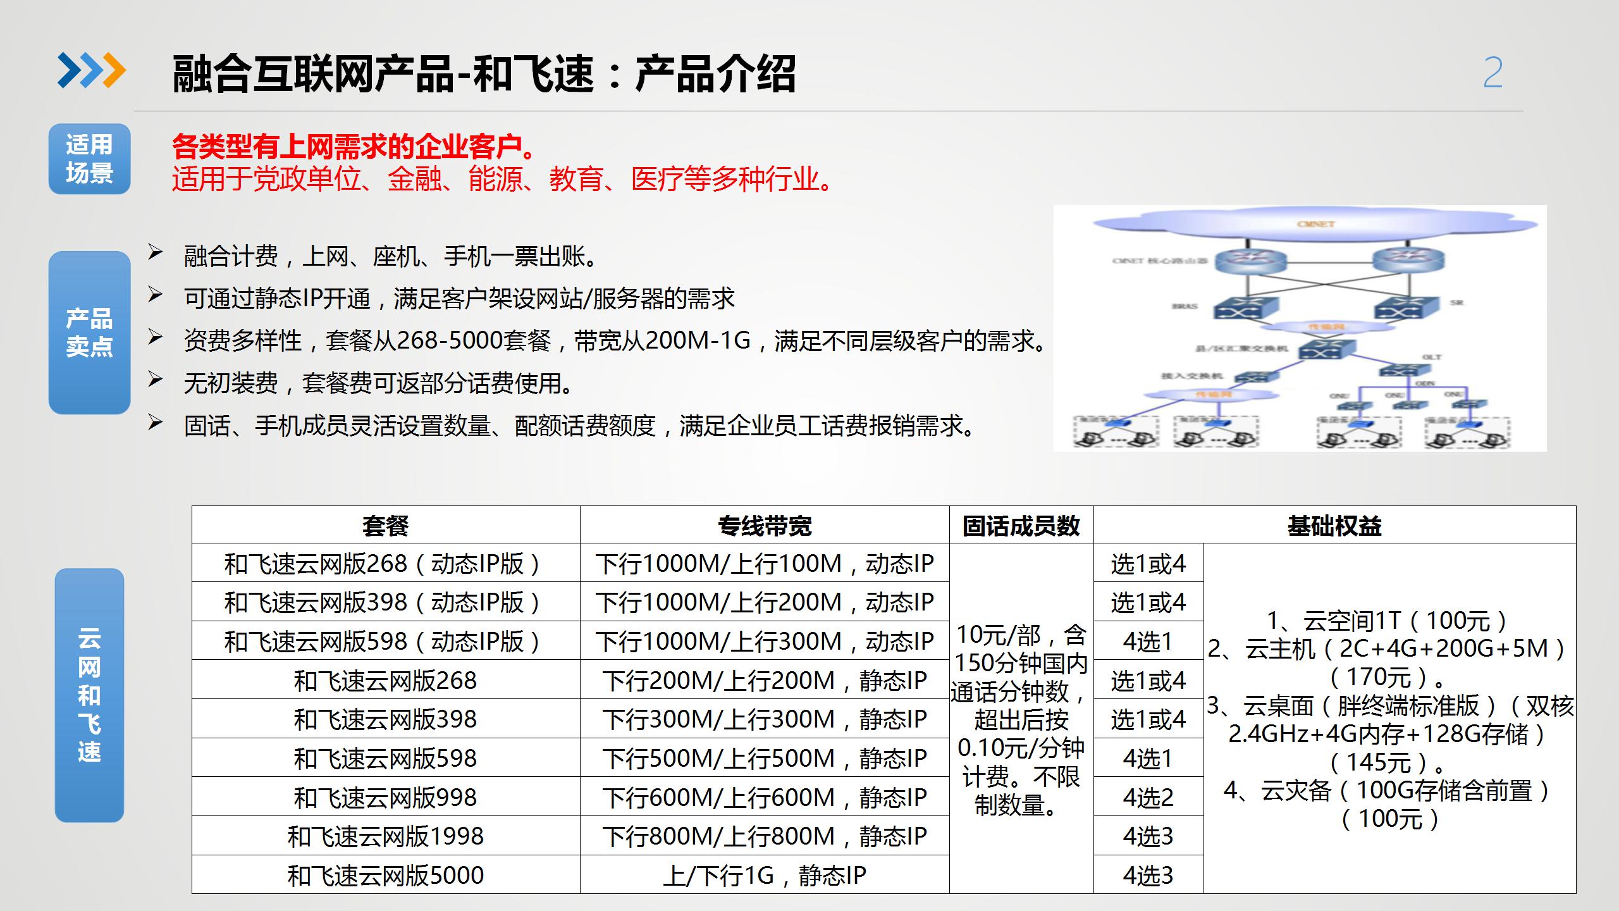Click the table header 套餐
The image size is (1619, 911).
[386, 525]
